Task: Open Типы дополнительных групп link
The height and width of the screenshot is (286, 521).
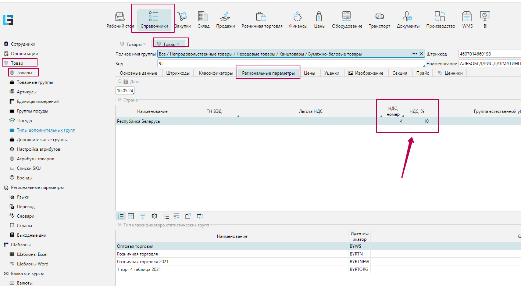Action: (x=46, y=130)
